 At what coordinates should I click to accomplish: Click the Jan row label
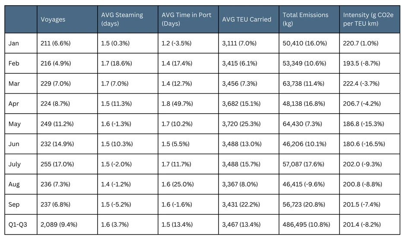tap(14, 43)
